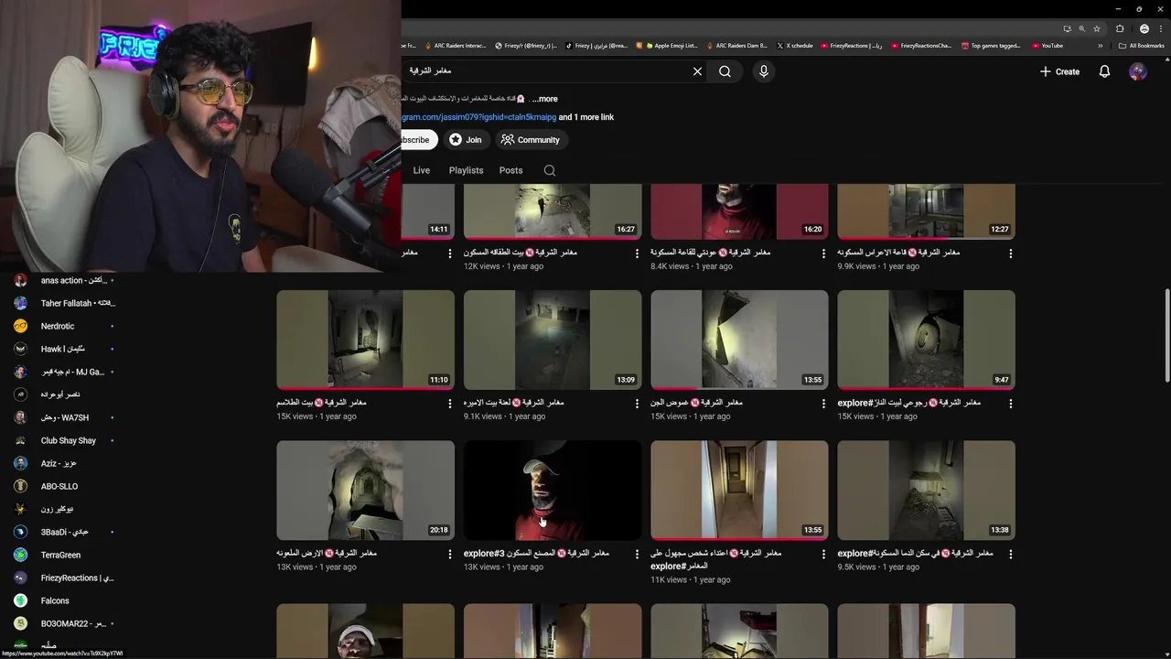This screenshot has width=1171, height=659.
Task: Open options menu for explore#3 video
Action: tap(637, 554)
